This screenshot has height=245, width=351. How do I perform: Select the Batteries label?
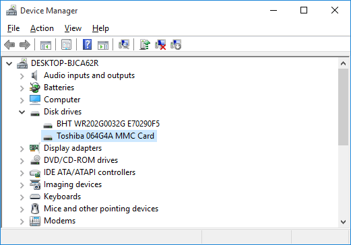[59, 87]
